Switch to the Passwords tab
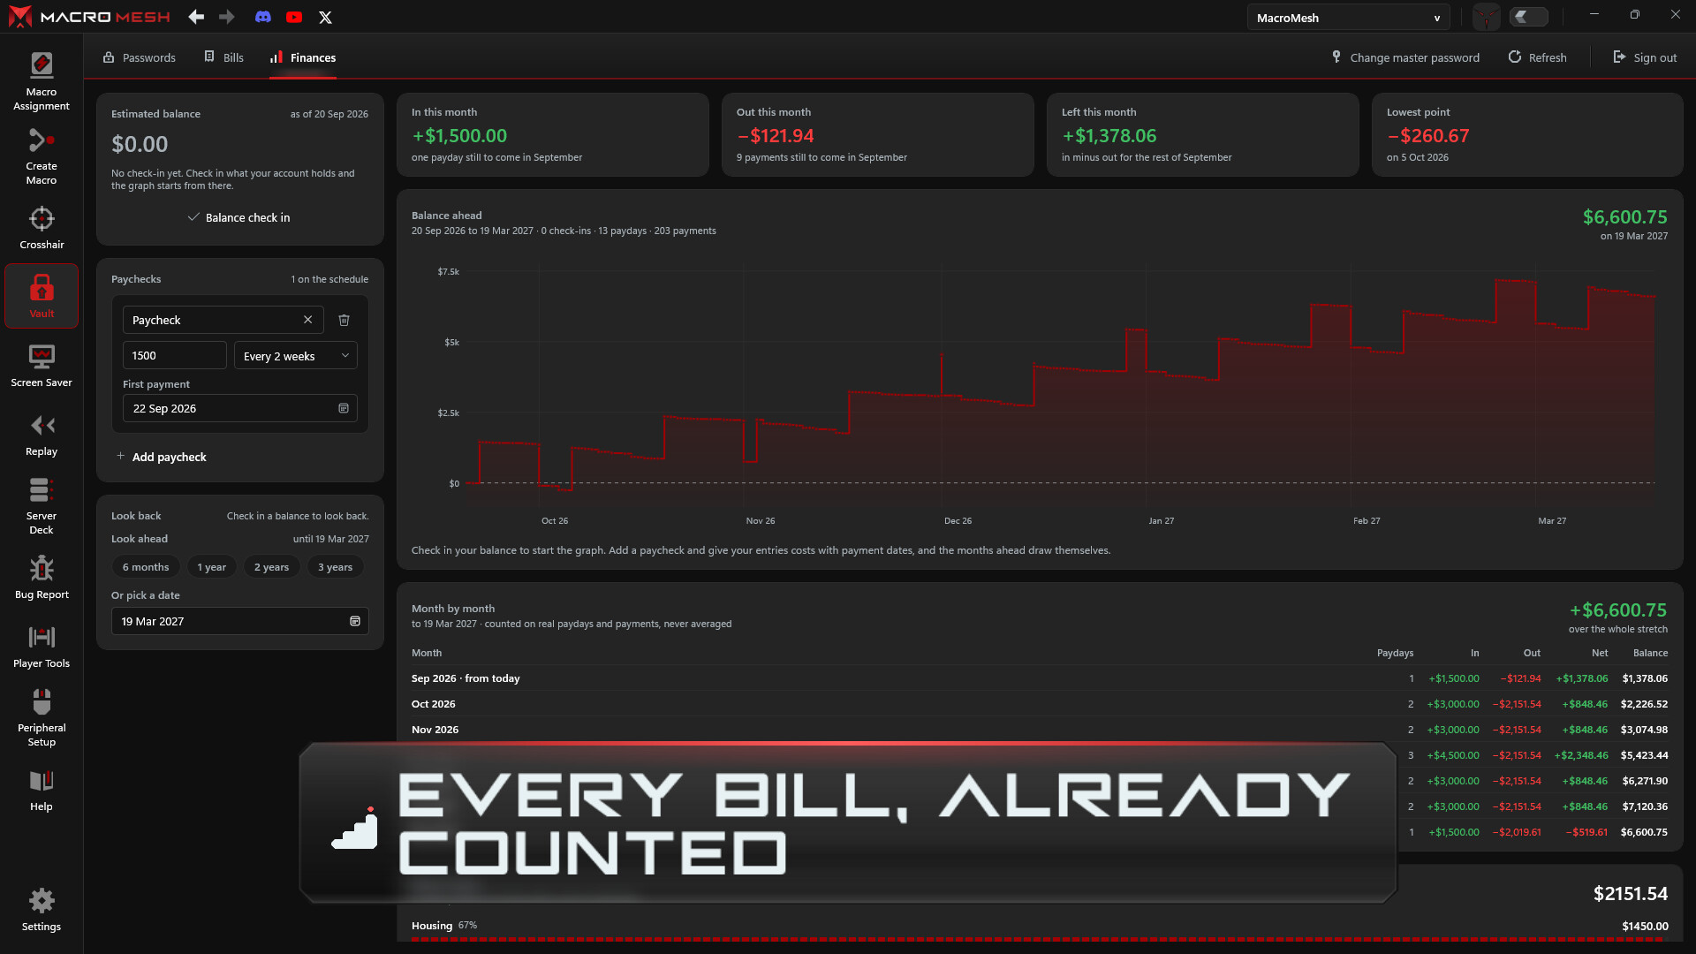The image size is (1696, 954). click(140, 57)
